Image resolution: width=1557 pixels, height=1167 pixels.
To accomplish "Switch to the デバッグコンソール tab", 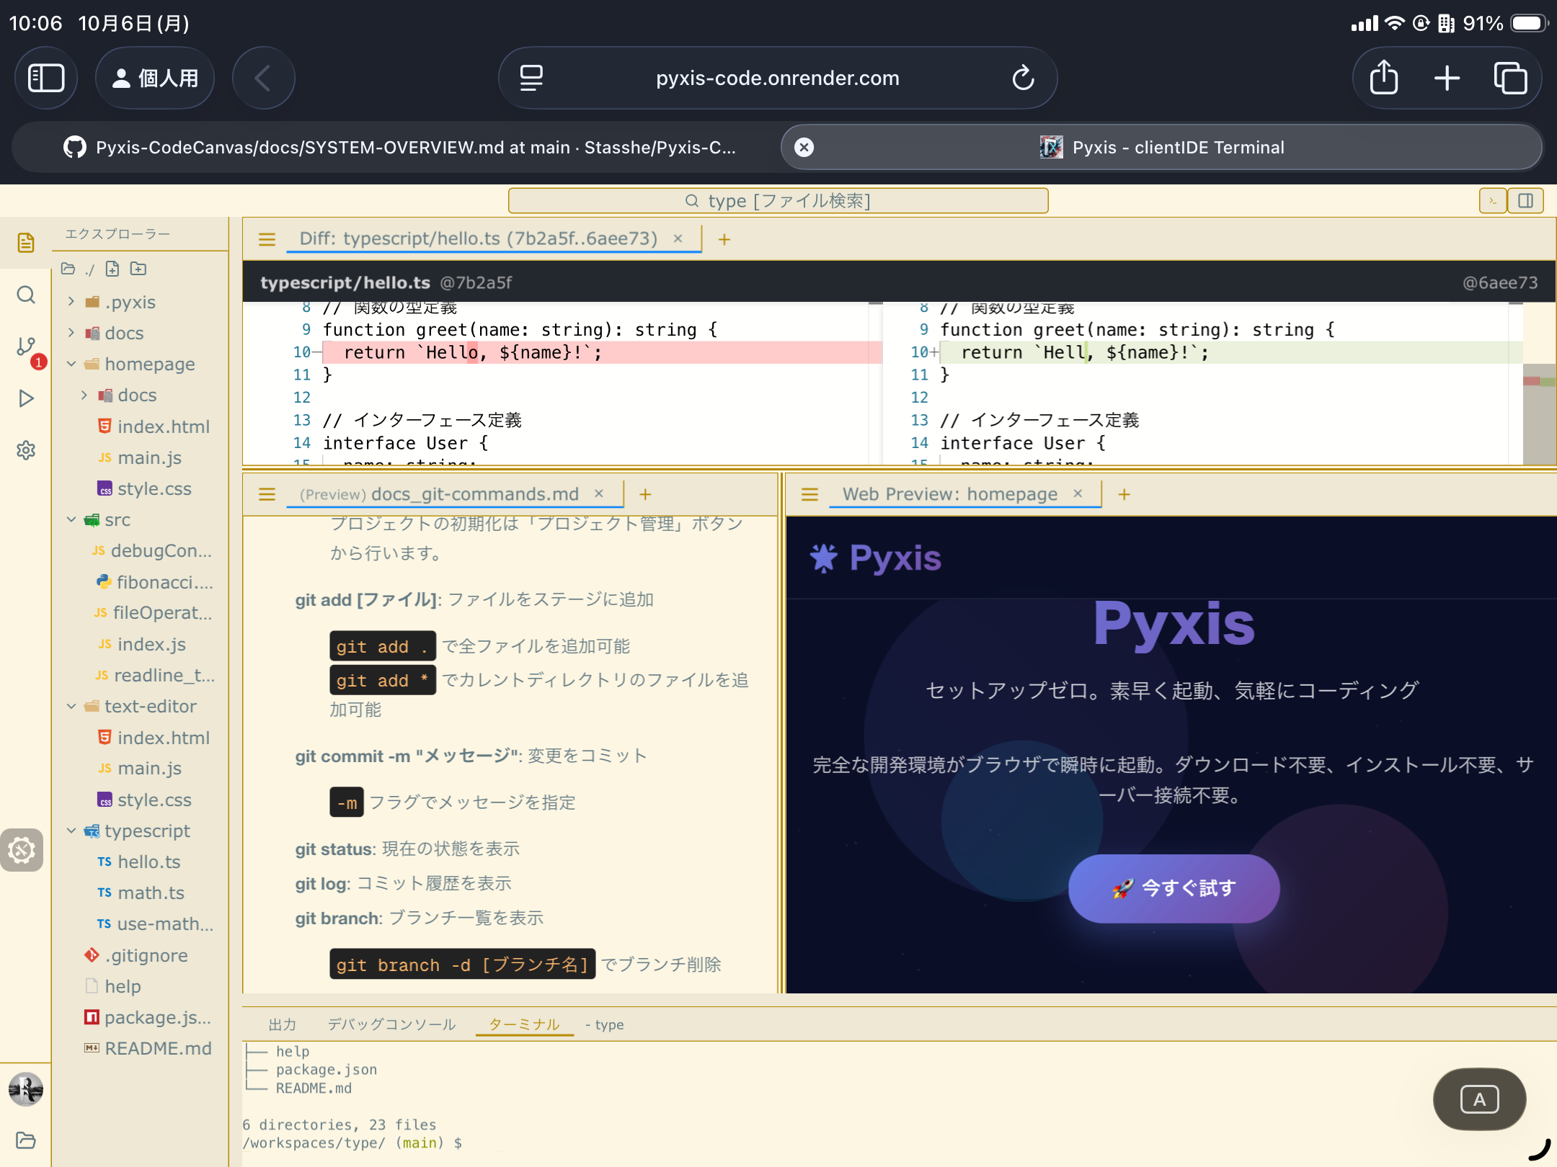I will click(x=391, y=1024).
